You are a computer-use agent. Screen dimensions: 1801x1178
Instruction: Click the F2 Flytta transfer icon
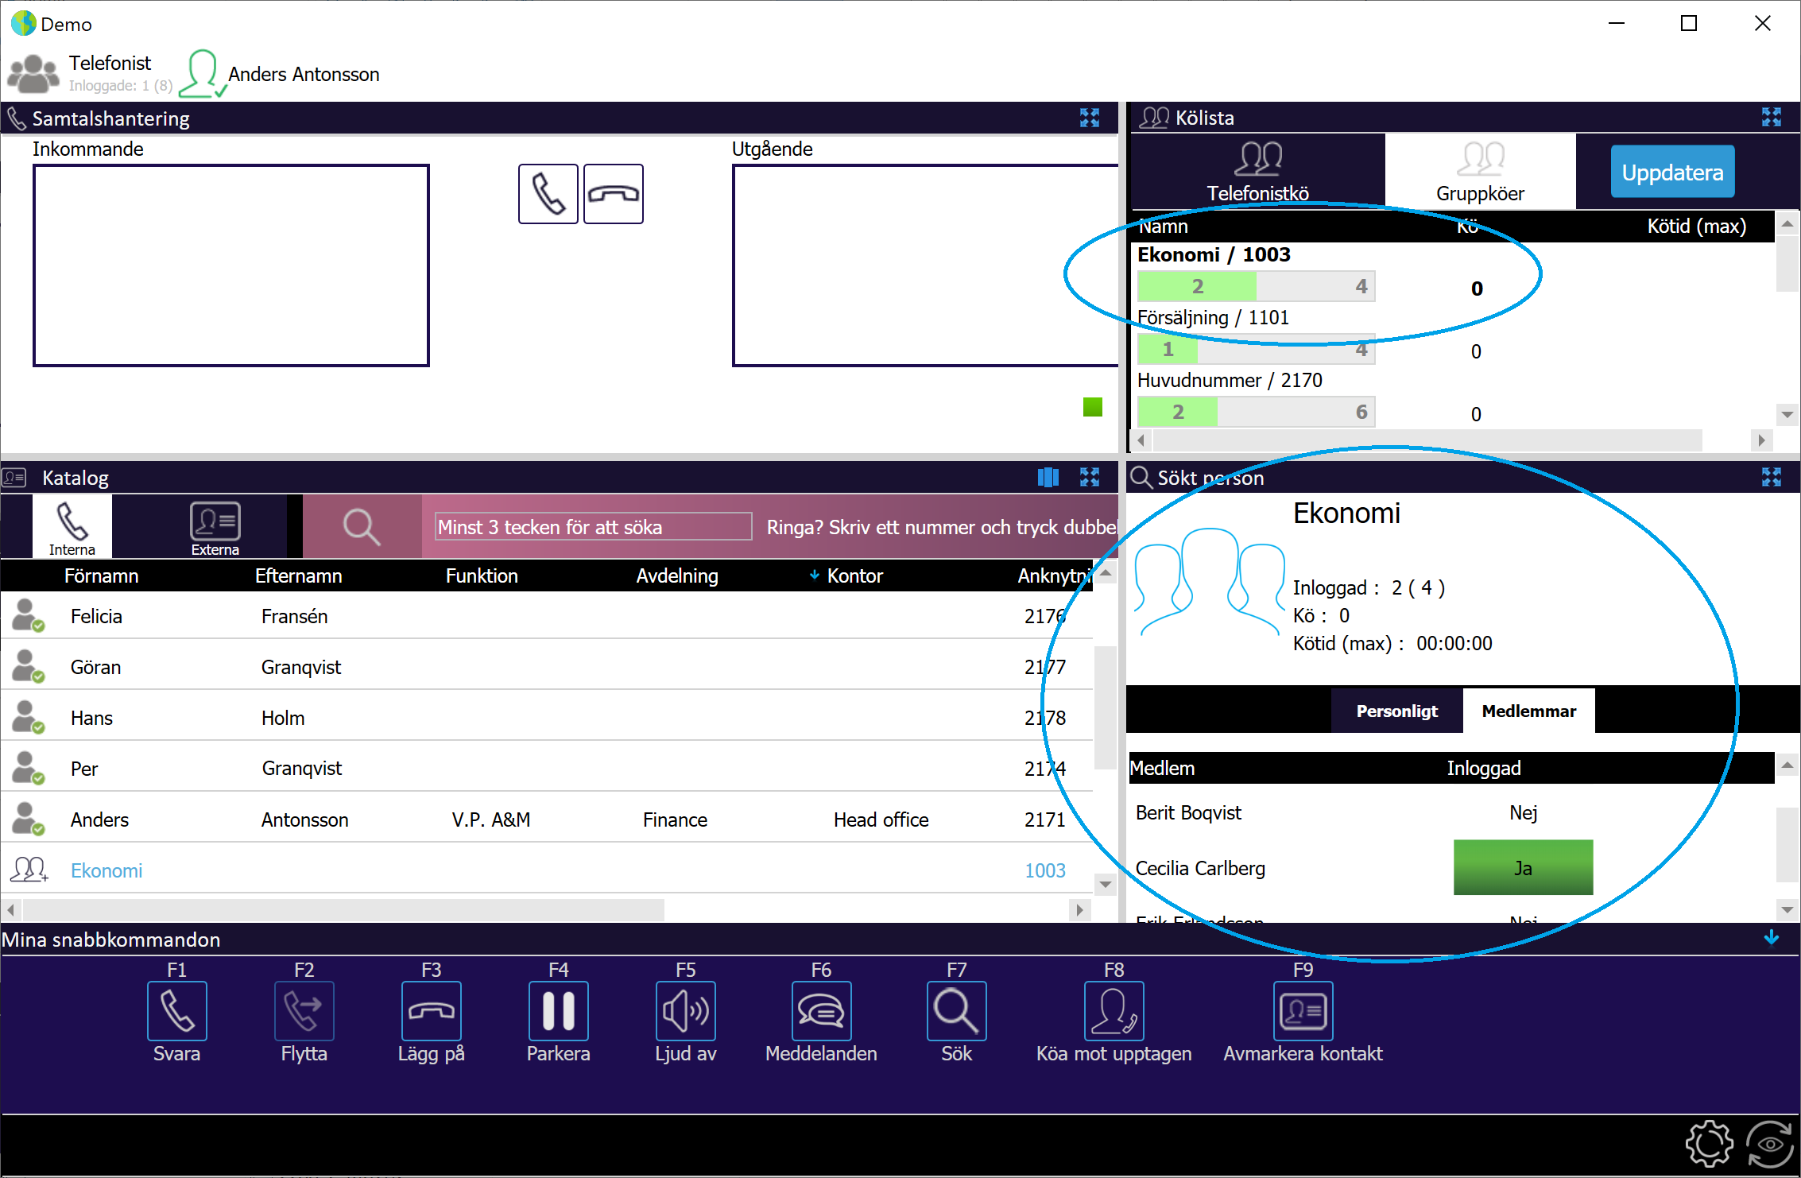point(304,1011)
